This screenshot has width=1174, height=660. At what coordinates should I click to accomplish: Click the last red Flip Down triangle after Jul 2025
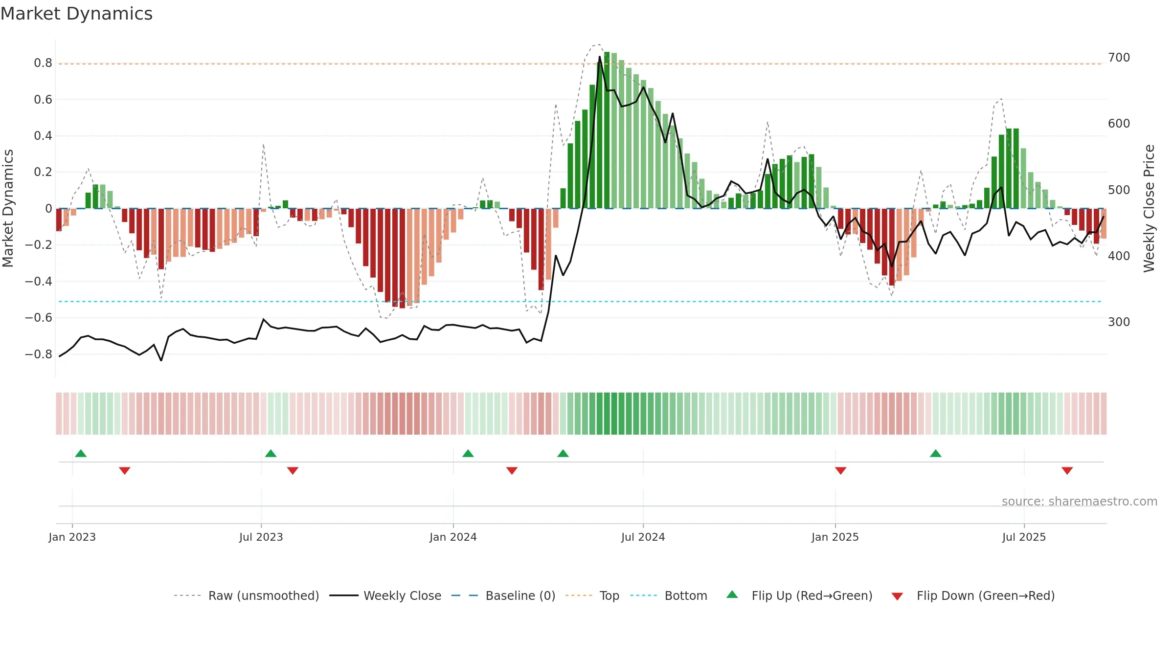tap(1067, 470)
